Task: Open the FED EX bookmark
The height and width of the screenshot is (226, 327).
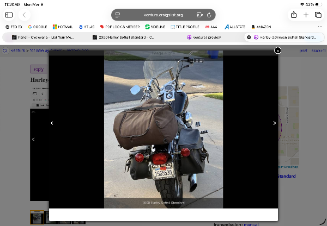Action: tap(15, 27)
